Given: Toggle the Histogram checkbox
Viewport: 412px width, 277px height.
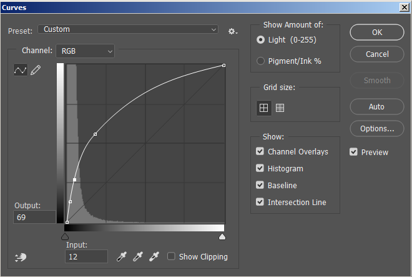Looking at the screenshot, I should tap(260, 168).
